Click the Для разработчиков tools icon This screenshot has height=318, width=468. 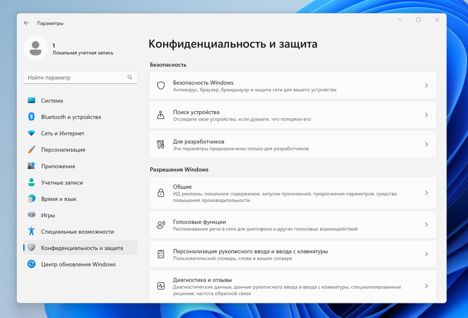point(161,144)
